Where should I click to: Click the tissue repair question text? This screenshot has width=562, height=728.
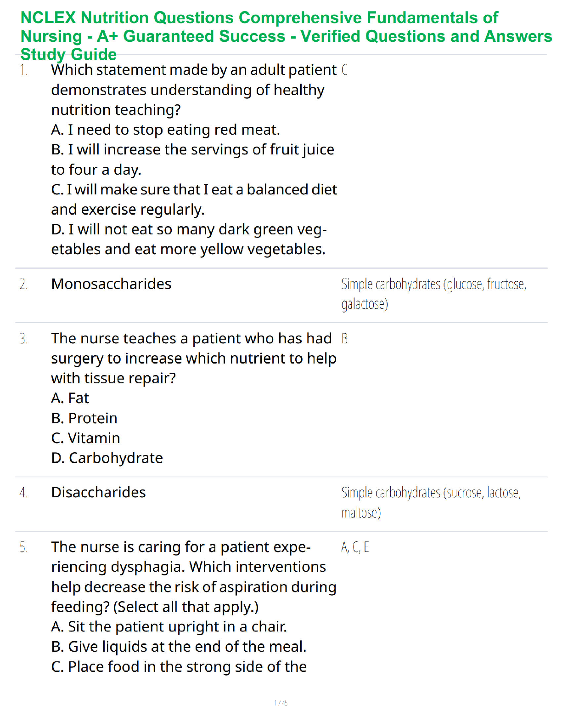pyautogui.click(x=193, y=358)
